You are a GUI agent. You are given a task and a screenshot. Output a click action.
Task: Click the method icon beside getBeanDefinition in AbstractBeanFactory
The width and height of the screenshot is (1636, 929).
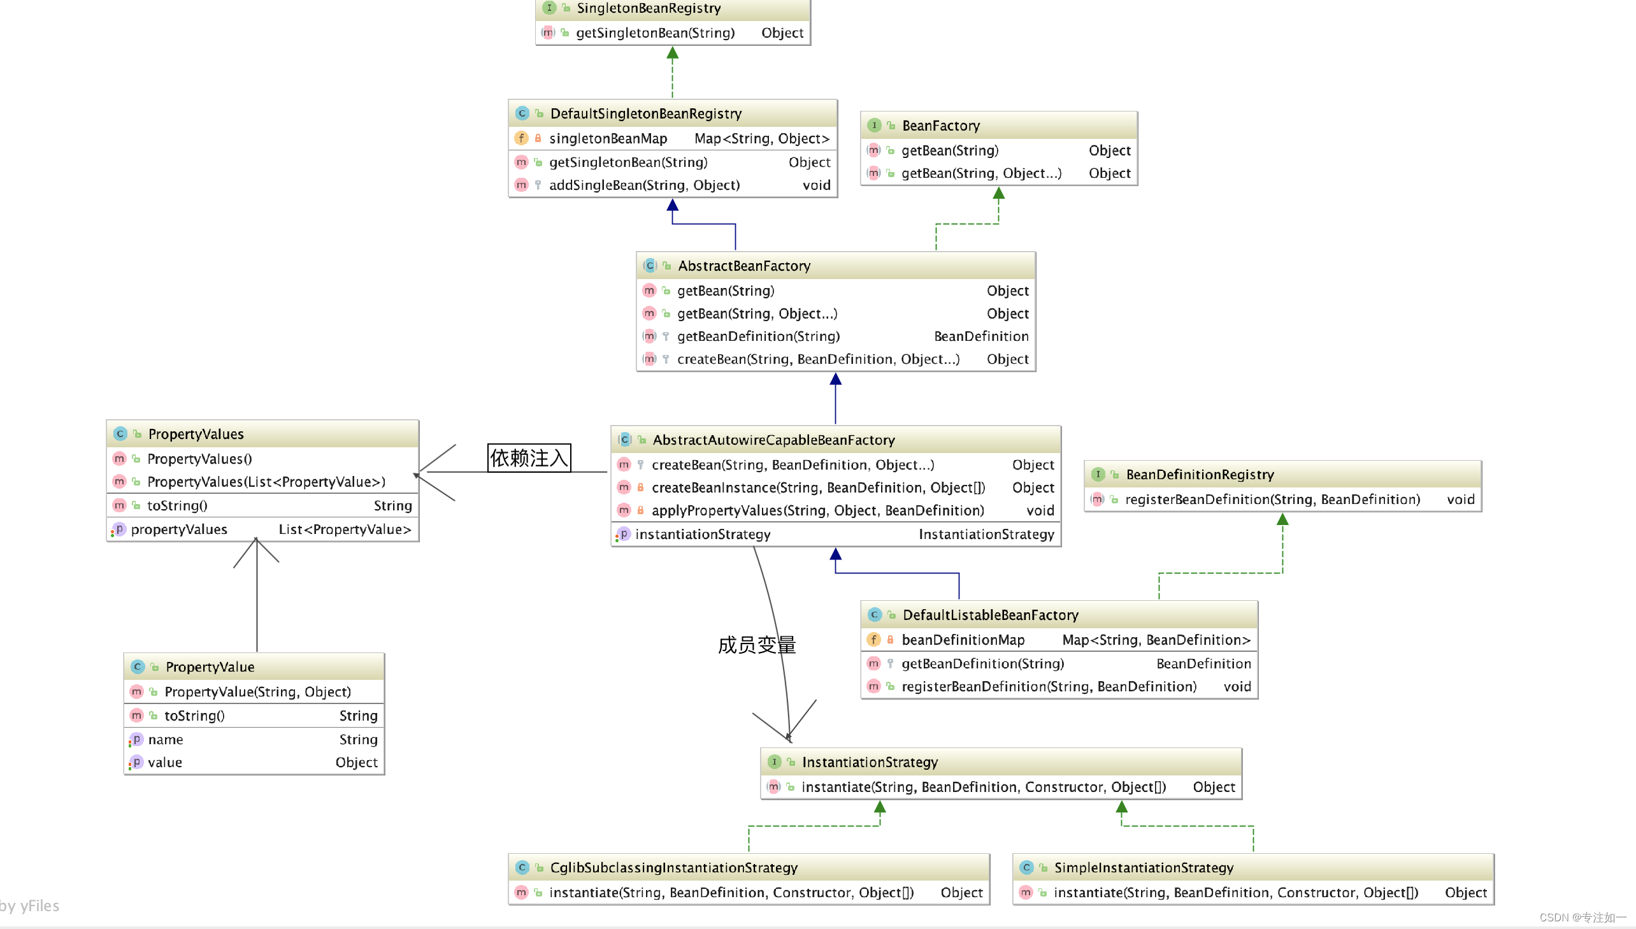pyautogui.click(x=649, y=336)
